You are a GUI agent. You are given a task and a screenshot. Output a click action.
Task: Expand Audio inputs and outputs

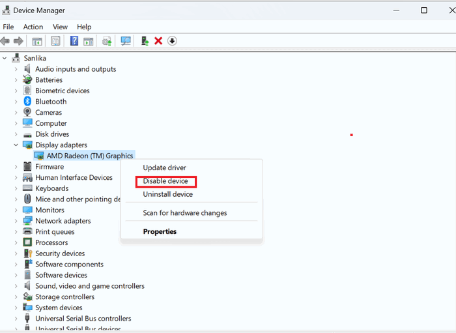pos(16,69)
